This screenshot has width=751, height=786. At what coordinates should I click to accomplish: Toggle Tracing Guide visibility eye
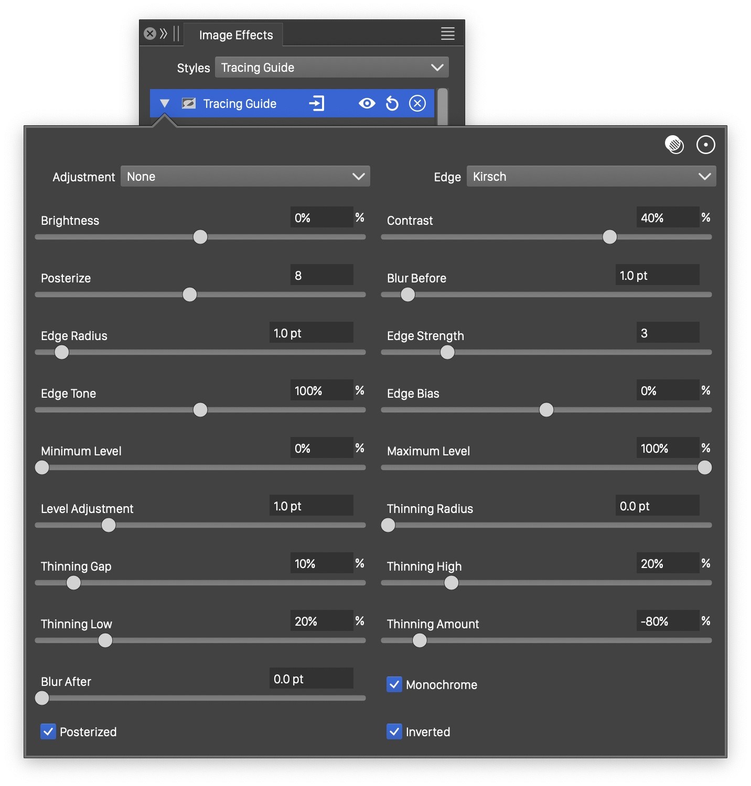pos(367,103)
